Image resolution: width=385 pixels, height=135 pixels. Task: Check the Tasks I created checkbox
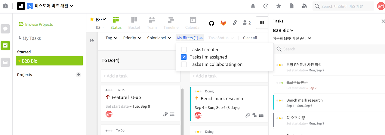click(x=184, y=50)
